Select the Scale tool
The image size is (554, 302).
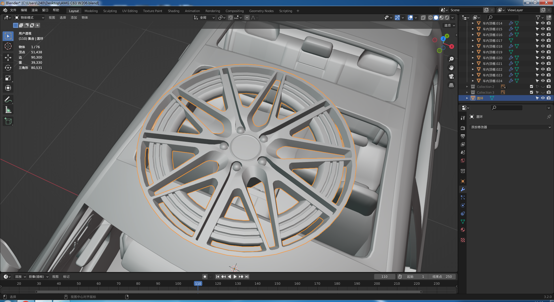coord(8,78)
